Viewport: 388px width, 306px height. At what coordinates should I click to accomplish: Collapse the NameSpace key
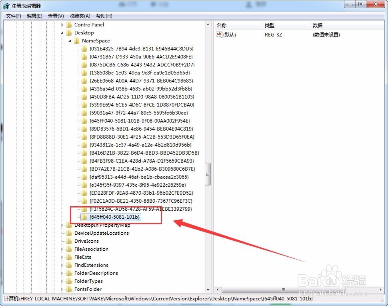70,41
